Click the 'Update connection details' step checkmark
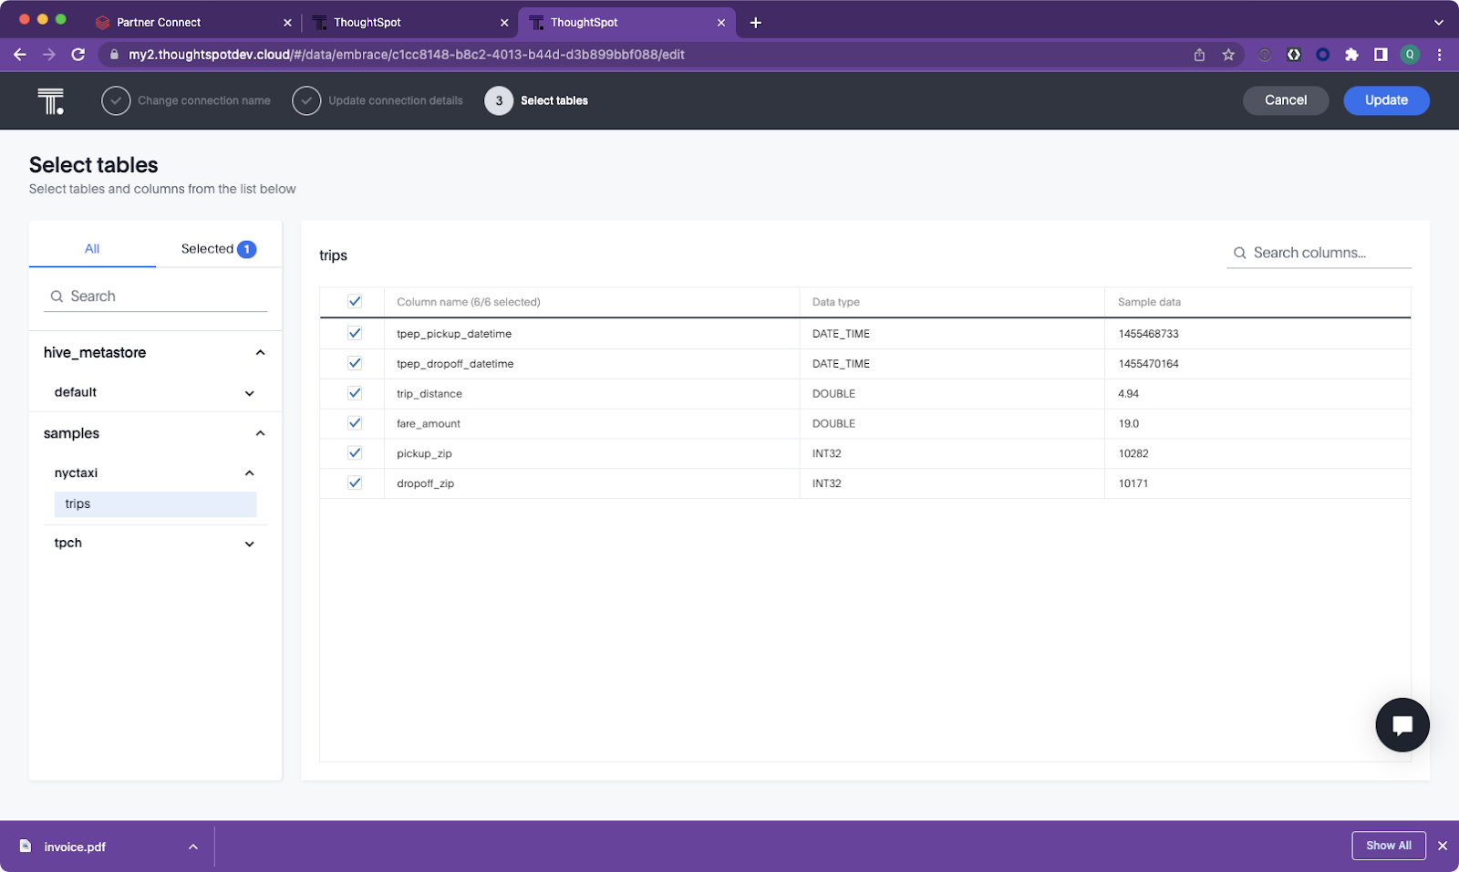The height and width of the screenshot is (872, 1459). [306, 100]
